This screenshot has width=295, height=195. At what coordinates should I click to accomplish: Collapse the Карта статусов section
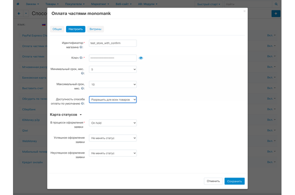click(65, 115)
